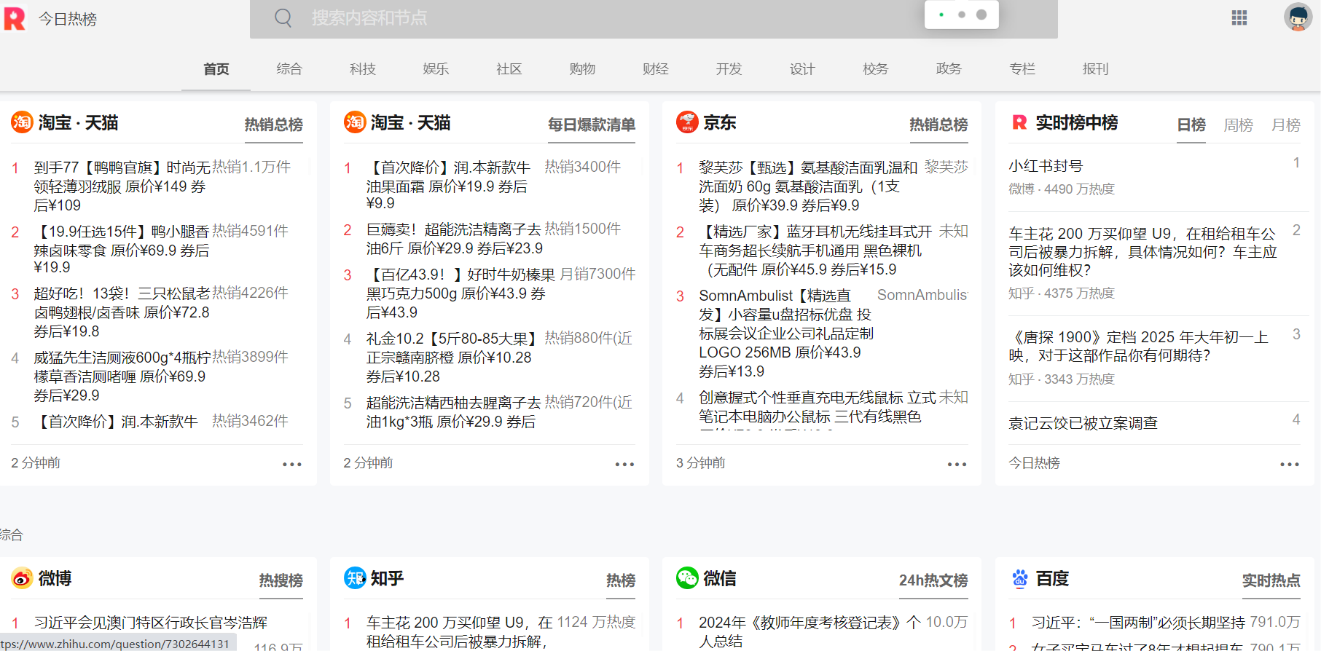Select the 周榜 ranking tab
The width and height of the screenshot is (1321, 651).
coord(1238,125)
